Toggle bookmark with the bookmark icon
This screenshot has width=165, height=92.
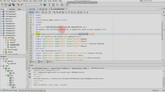75,12
